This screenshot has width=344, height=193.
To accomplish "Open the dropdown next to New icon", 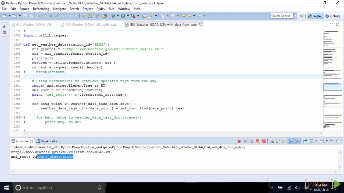I will tap(9, 16).
